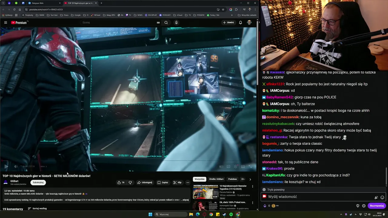Click the celebration party icon in chat input
Screen dimensions: 388x218
point(376,197)
